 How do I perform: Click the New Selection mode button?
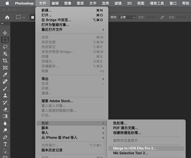click(33, 17)
